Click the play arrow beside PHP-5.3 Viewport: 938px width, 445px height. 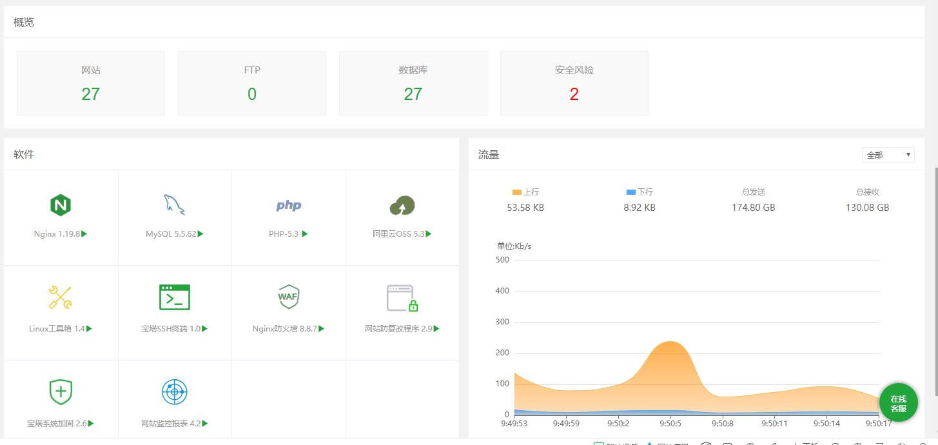(305, 234)
